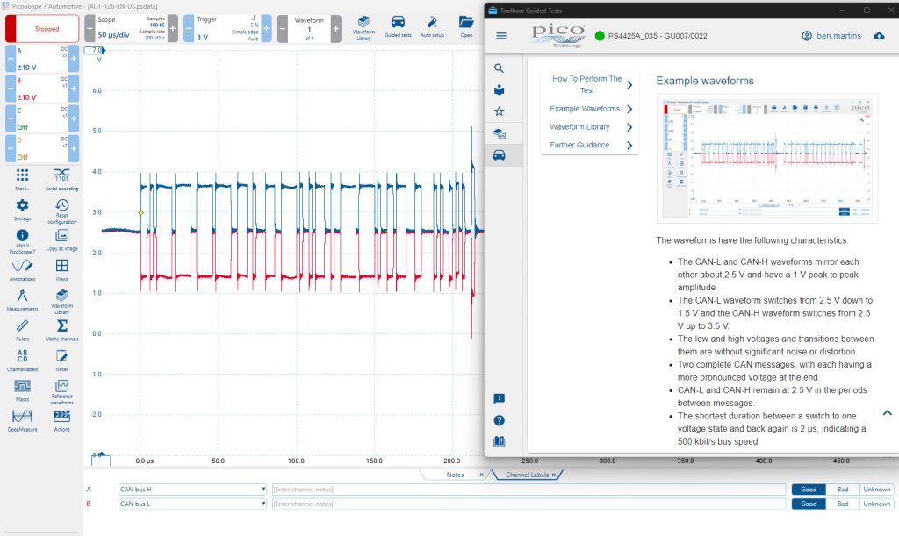Open the CAN bus H label dropdown
The height and width of the screenshot is (536, 899).
(192, 489)
